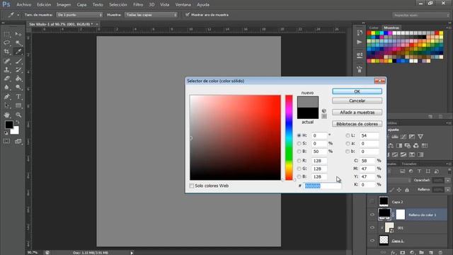Image resolution: width=453 pixels, height=255 pixels.
Task: Click the Screen Mode icon
Action: click(x=18, y=142)
